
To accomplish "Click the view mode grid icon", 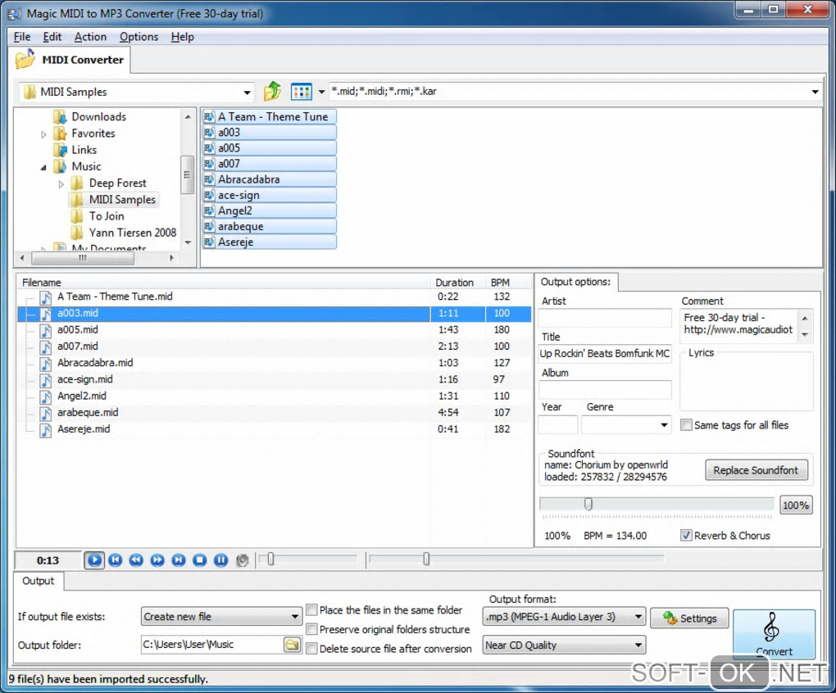I will pos(302,91).
